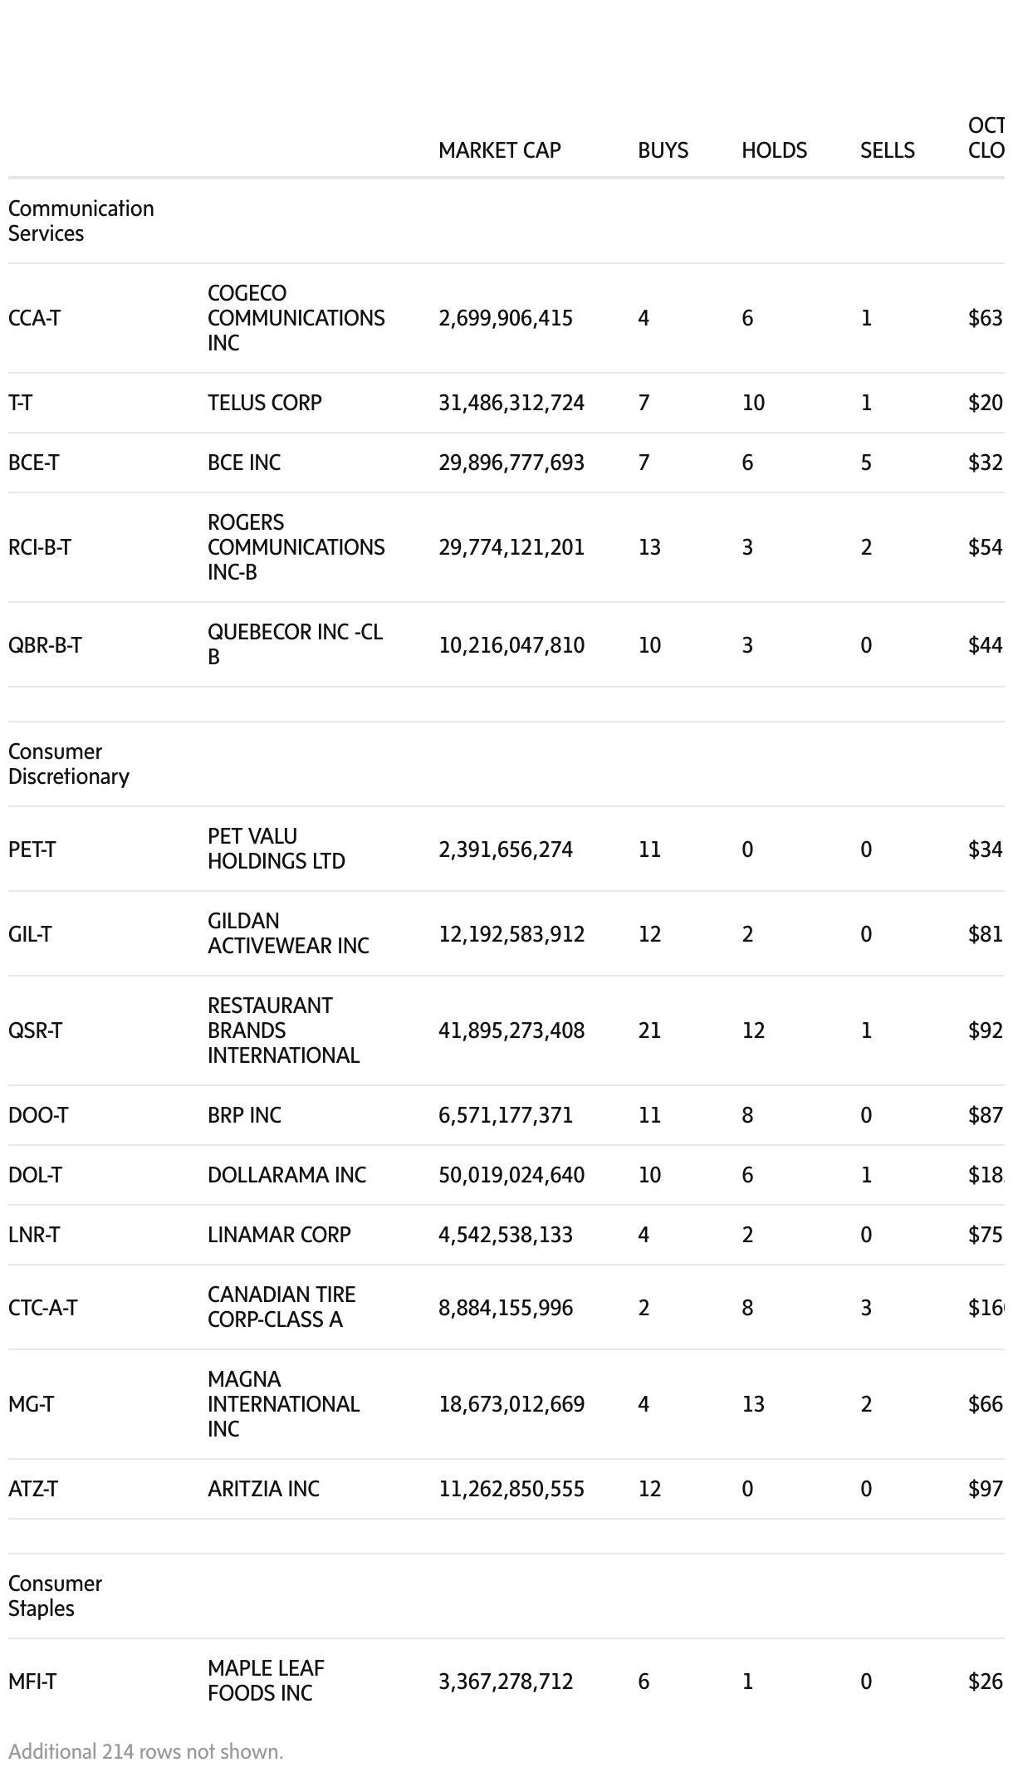This screenshot has width=1013, height=1772.
Task: Click Magna International's market cap value
Action: [511, 1404]
